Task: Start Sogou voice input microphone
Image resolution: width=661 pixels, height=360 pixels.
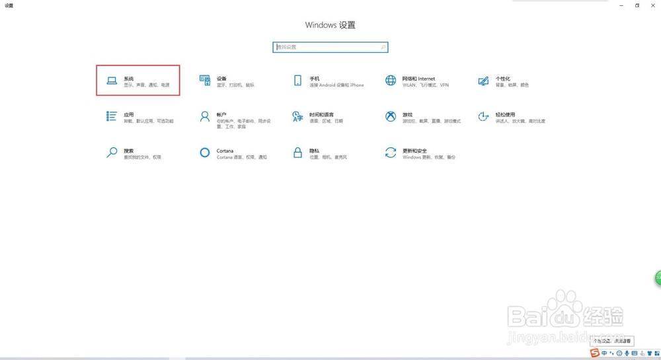Action: point(627,353)
